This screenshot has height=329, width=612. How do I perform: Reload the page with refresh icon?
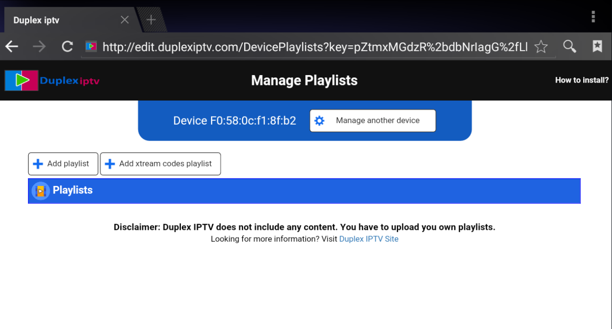click(68, 46)
